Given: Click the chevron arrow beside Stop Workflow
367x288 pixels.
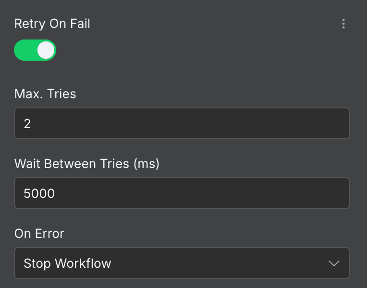Looking at the screenshot, I should click(333, 263).
